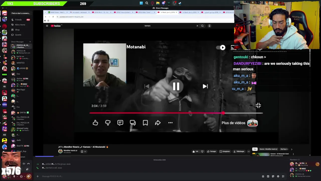
Task: Reload the browser page
Action: (53, 17)
